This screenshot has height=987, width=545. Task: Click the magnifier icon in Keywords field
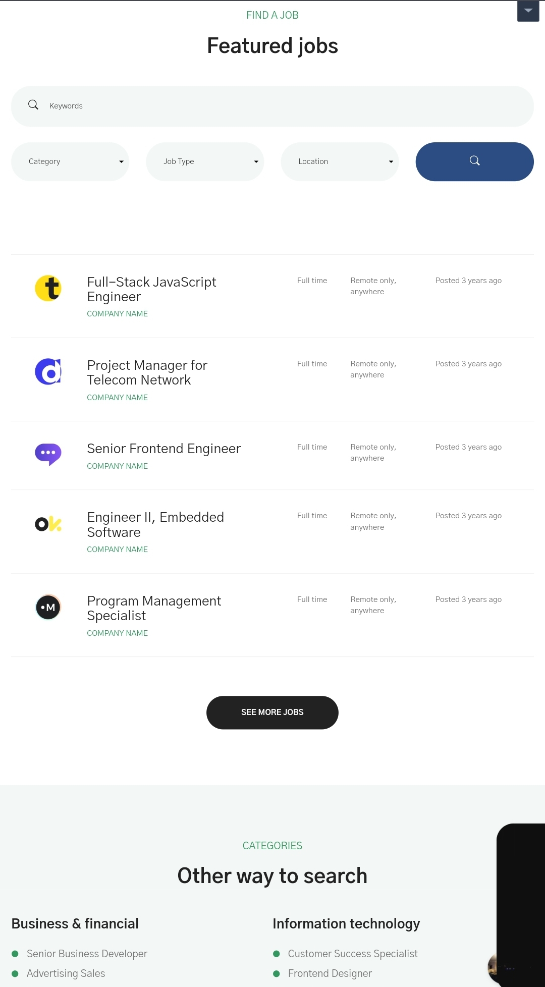tap(33, 105)
